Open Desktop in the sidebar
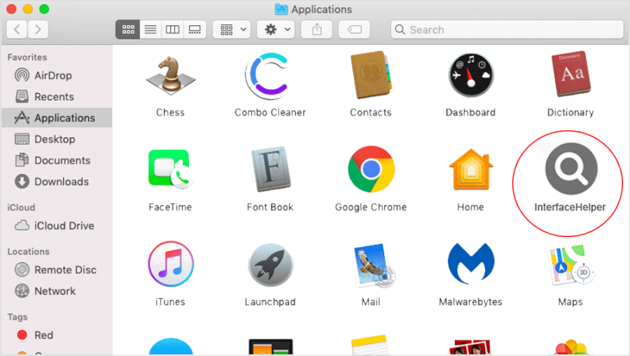The height and width of the screenshot is (356, 630). tap(57, 139)
